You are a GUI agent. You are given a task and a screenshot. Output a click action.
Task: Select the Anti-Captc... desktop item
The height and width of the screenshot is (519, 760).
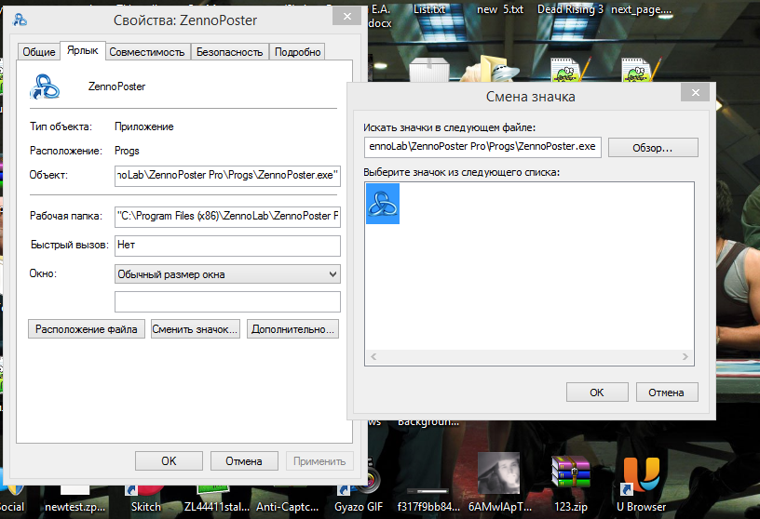288,506
